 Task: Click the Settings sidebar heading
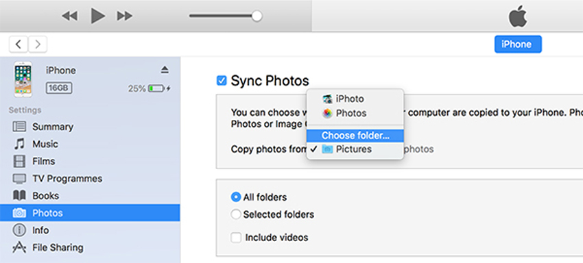(25, 110)
